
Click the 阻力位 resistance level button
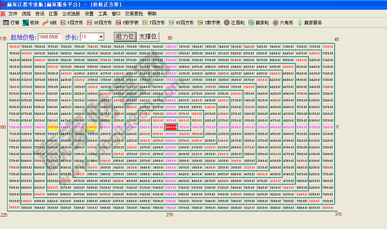[125, 37]
